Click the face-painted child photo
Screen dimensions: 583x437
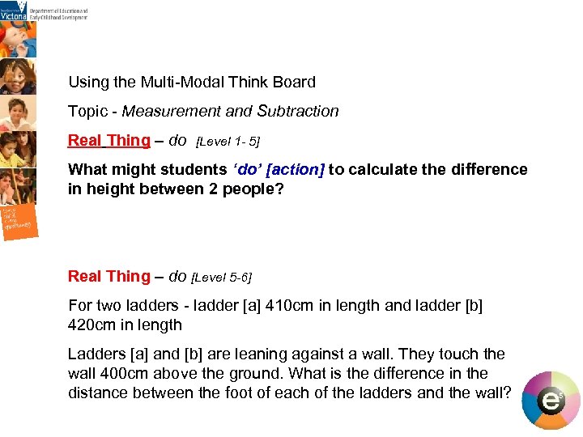[x=18, y=77]
